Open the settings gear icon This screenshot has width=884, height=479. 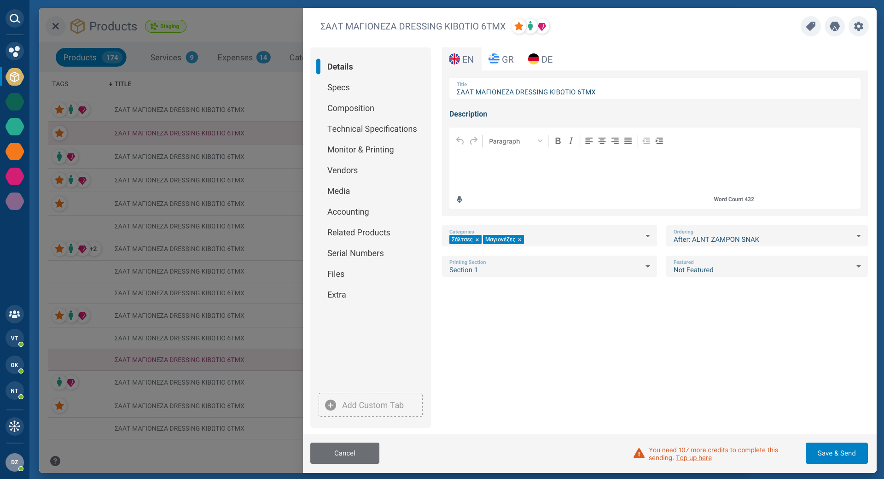click(x=859, y=26)
